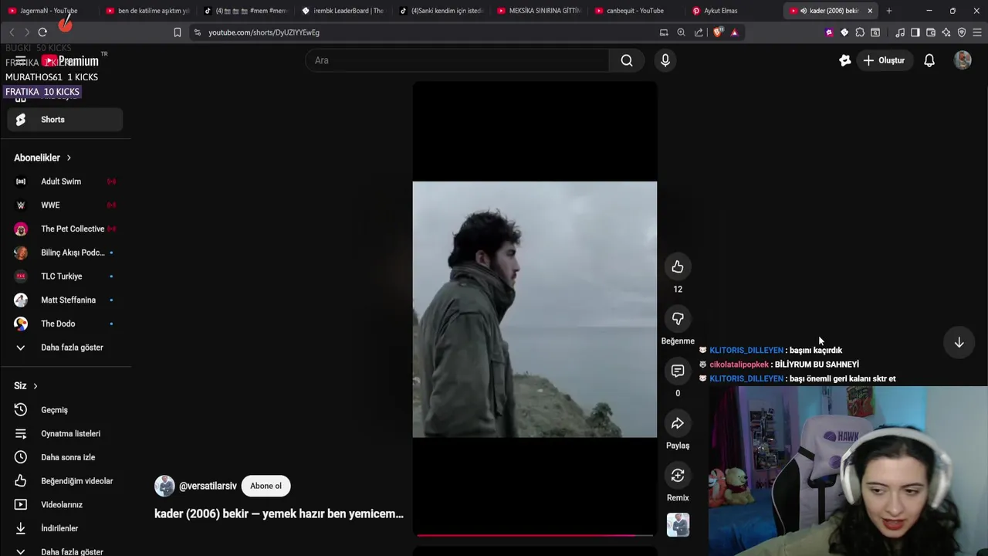Open site settings icon left of the URL
This screenshot has height=556, width=988.
(x=198, y=32)
